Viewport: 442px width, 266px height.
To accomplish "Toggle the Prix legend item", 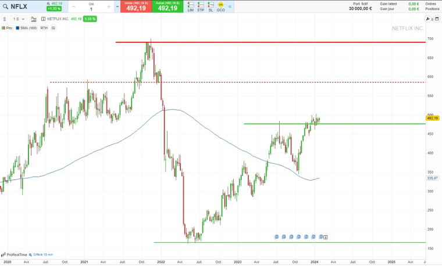I will coord(7,28).
